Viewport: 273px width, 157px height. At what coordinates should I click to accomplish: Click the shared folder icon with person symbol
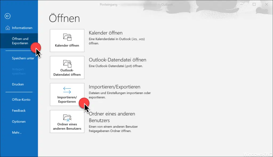coord(67,117)
